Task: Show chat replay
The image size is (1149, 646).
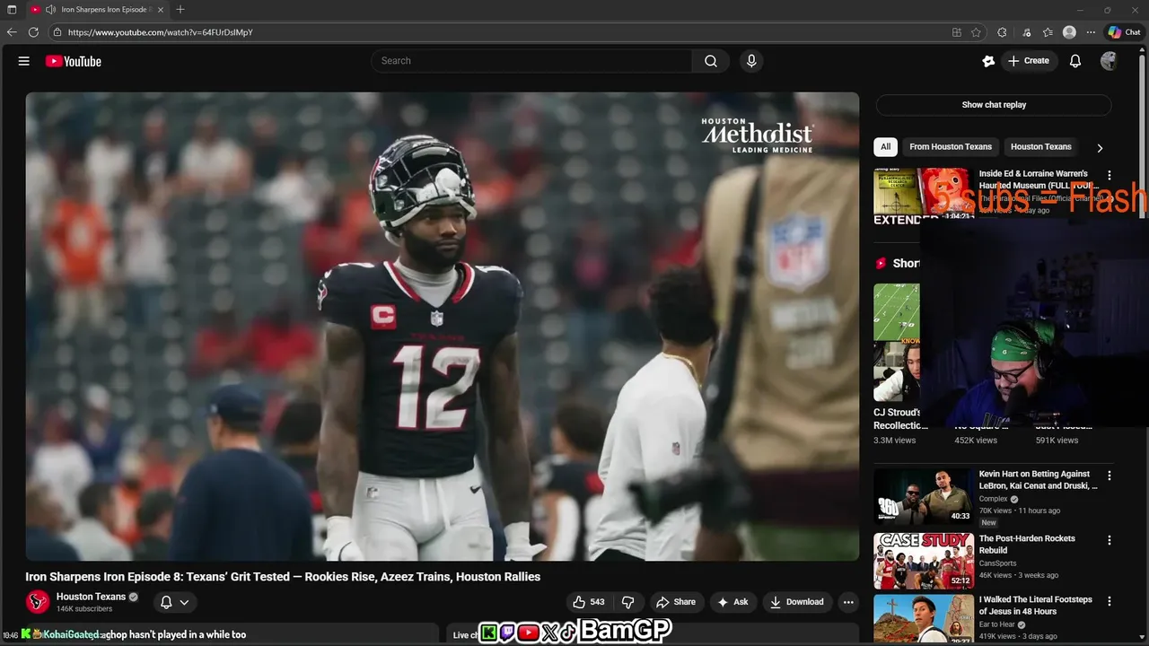Action: click(x=994, y=105)
